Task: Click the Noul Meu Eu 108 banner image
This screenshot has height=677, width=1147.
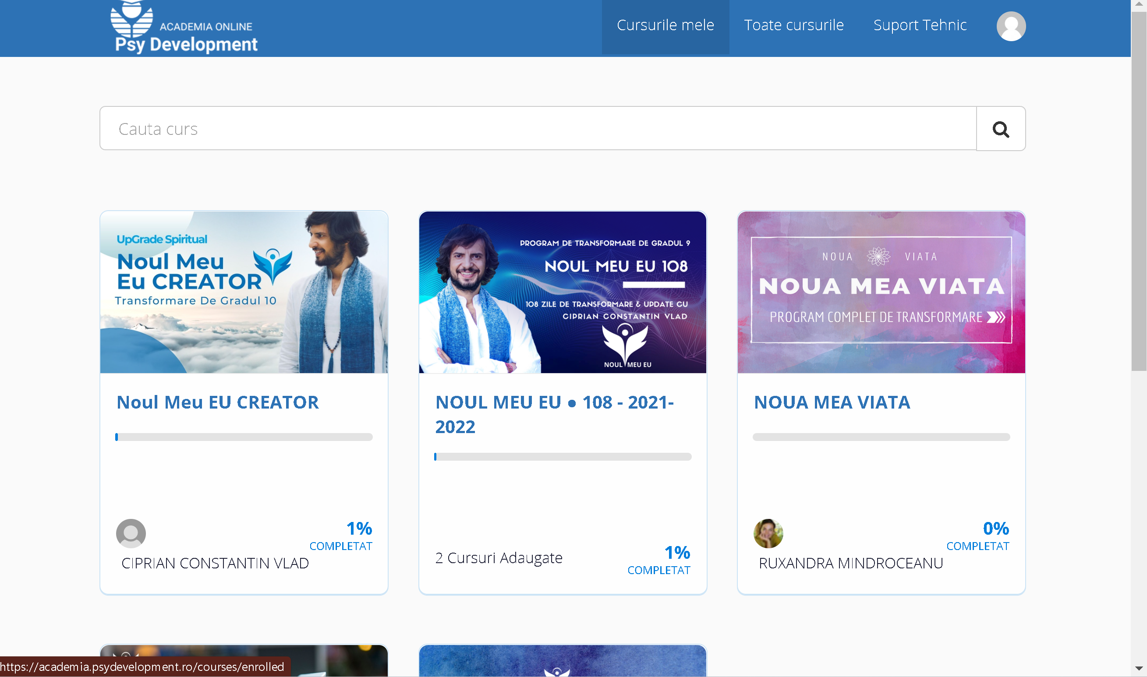Action: (x=562, y=292)
